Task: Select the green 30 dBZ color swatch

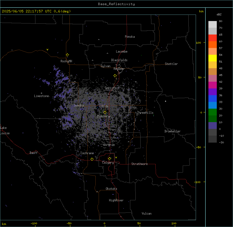Action: point(212,112)
